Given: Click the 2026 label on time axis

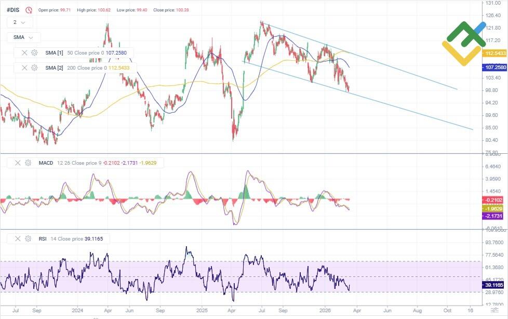Looking at the screenshot, I should click(325, 311).
